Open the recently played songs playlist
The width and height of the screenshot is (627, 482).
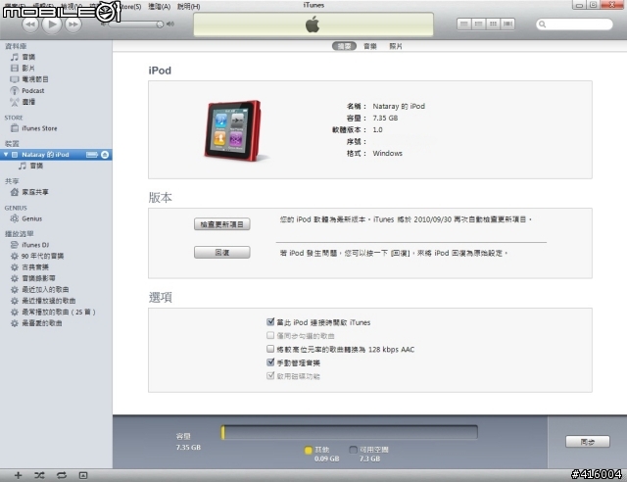coord(48,301)
